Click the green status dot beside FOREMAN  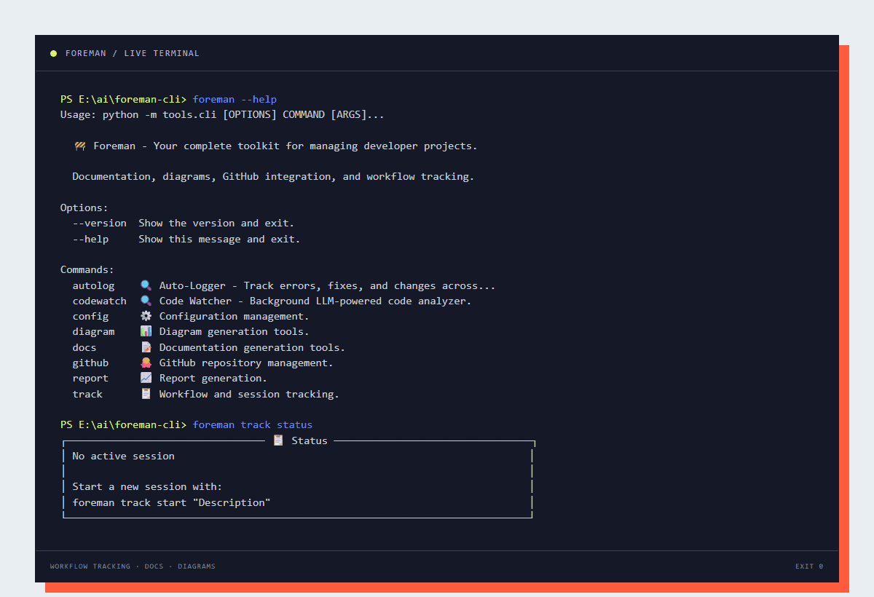[x=53, y=53]
